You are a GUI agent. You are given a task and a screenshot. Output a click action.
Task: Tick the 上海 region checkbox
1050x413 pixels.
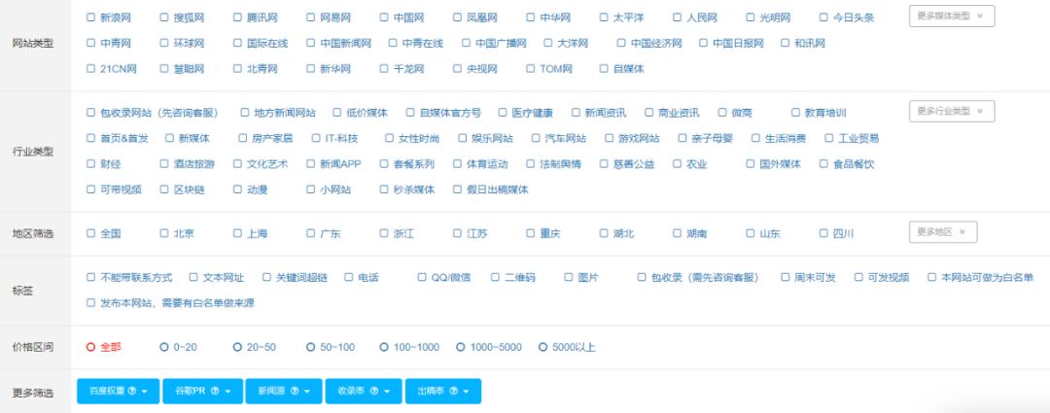pos(237,233)
